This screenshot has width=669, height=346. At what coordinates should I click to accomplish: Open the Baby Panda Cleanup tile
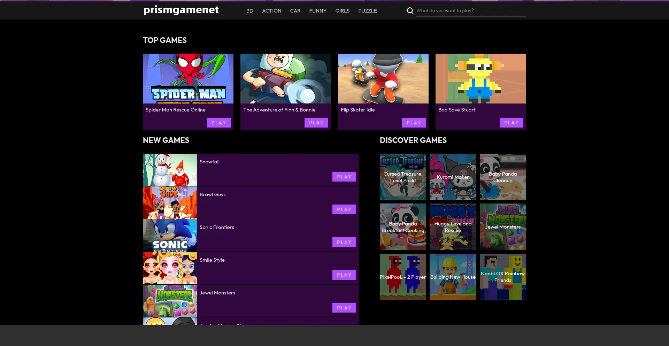pos(503,177)
